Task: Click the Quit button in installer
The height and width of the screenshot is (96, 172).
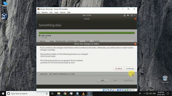Action: point(102,80)
